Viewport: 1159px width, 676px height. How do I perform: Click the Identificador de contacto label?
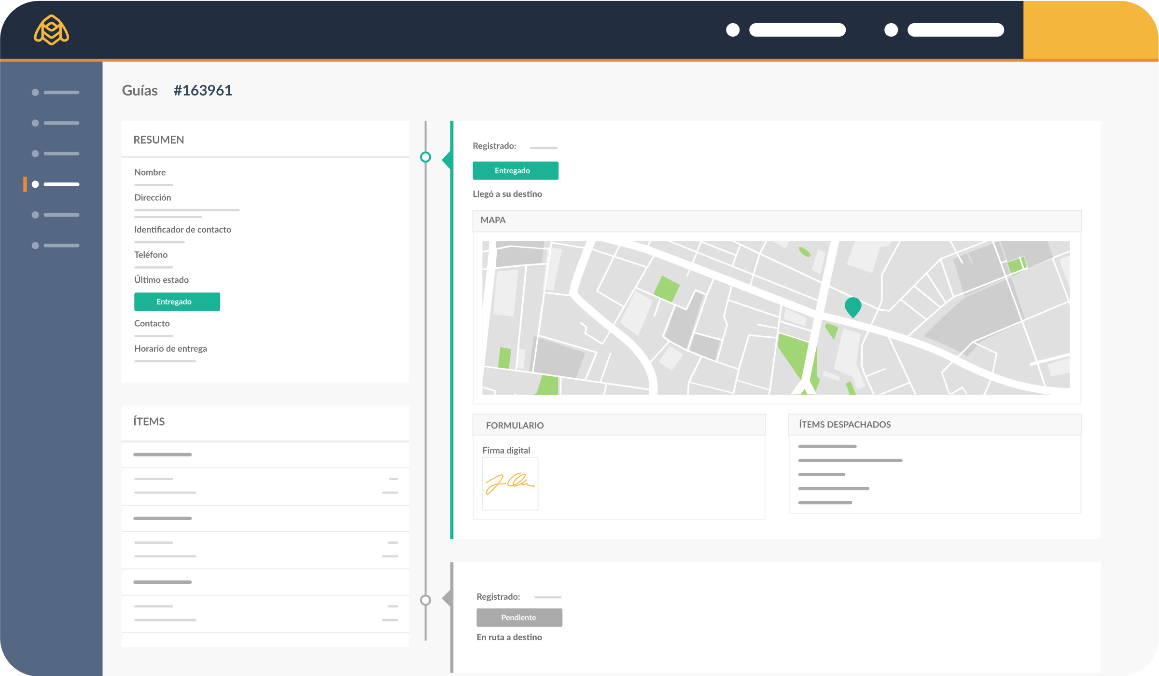click(183, 230)
